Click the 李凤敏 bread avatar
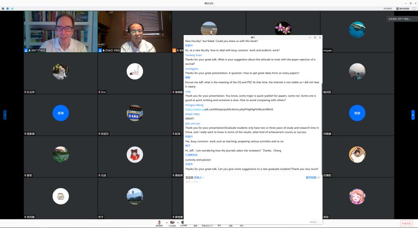The height and width of the screenshot is (228, 418). pos(61,196)
